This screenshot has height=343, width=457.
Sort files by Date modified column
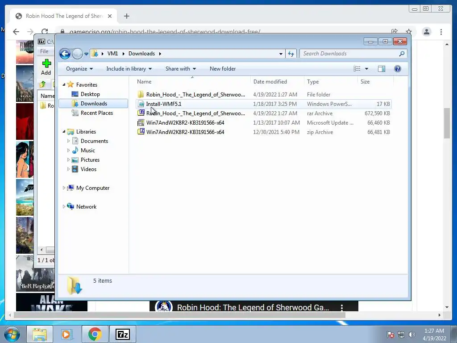[x=277, y=82]
